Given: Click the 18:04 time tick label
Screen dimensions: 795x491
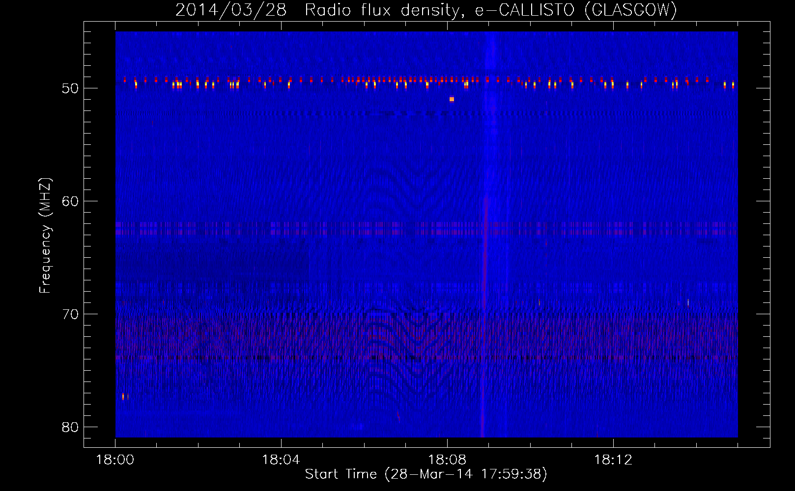Looking at the screenshot, I should 281,460.
